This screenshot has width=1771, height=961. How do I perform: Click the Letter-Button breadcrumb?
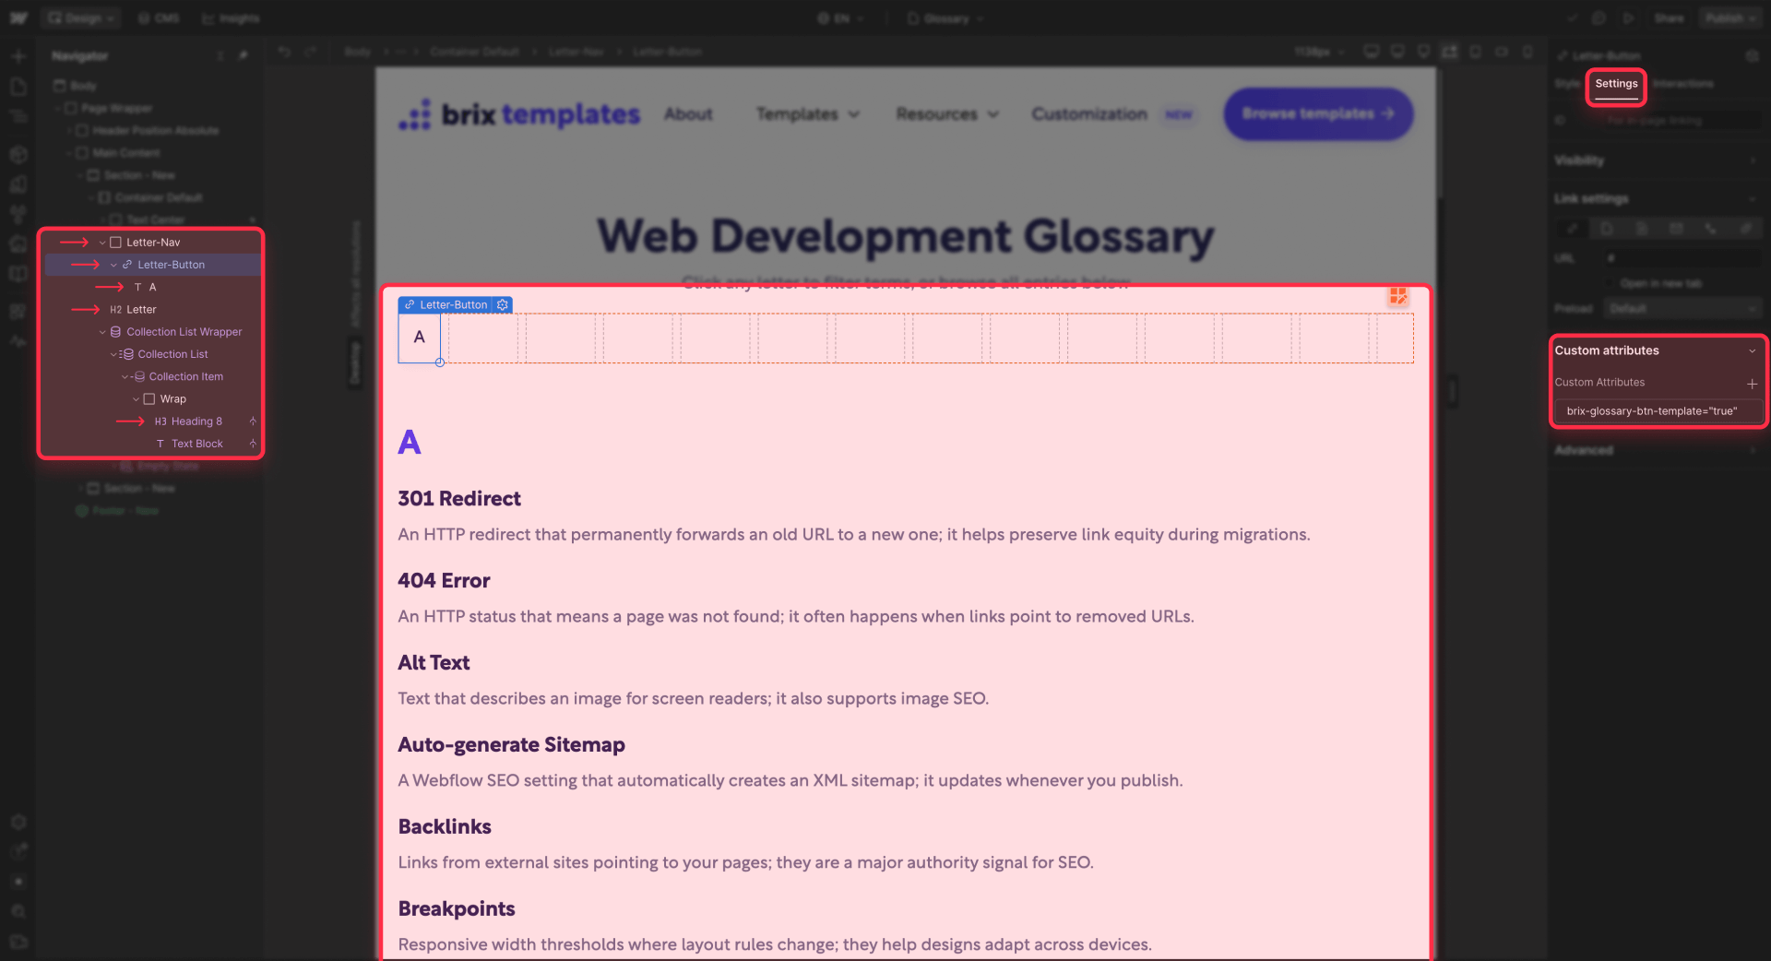pyautogui.click(x=667, y=52)
